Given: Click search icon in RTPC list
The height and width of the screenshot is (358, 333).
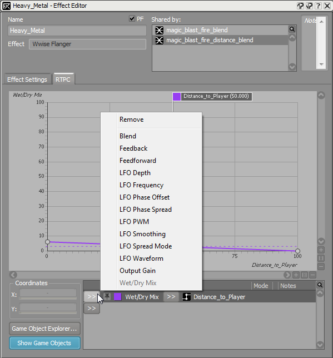Looking at the screenshot, I should [x=320, y=285].
